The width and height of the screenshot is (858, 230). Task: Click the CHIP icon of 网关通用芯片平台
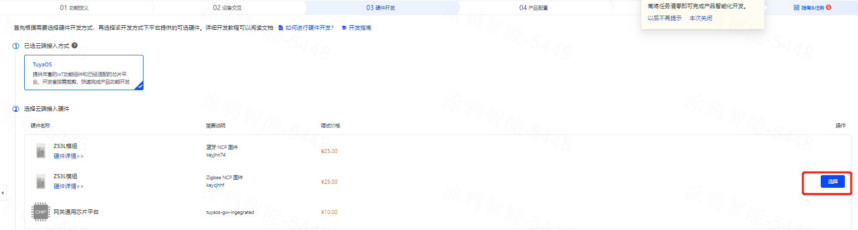point(41,212)
